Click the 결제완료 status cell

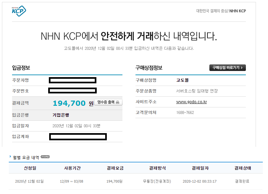(x=242, y=181)
